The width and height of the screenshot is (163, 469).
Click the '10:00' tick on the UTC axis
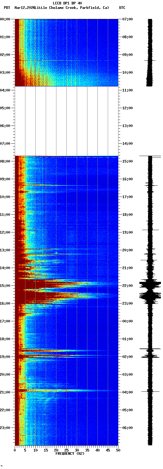128,72
